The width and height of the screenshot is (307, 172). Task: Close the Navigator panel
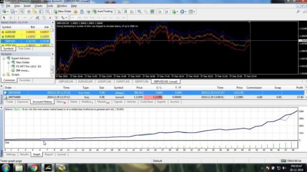pyautogui.click(x=53, y=54)
